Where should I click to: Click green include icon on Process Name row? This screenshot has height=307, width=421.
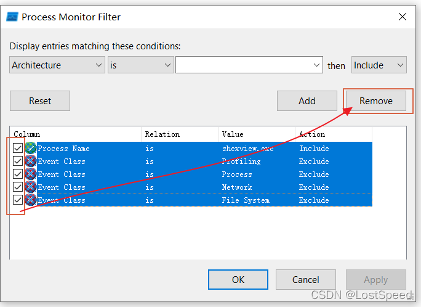click(31, 148)
